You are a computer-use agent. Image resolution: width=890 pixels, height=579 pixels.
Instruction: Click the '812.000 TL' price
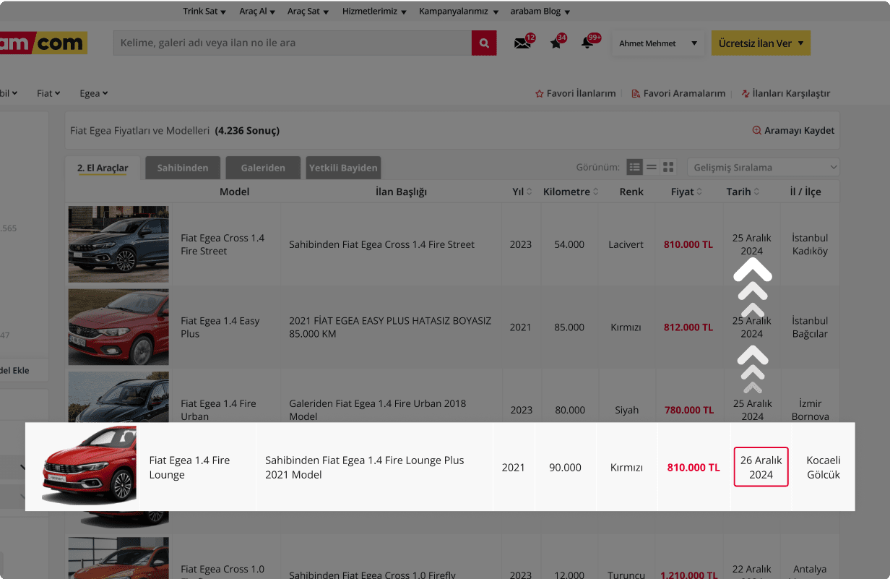coord(688,327)
